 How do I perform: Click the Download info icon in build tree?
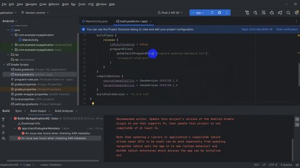coord(19,123)
